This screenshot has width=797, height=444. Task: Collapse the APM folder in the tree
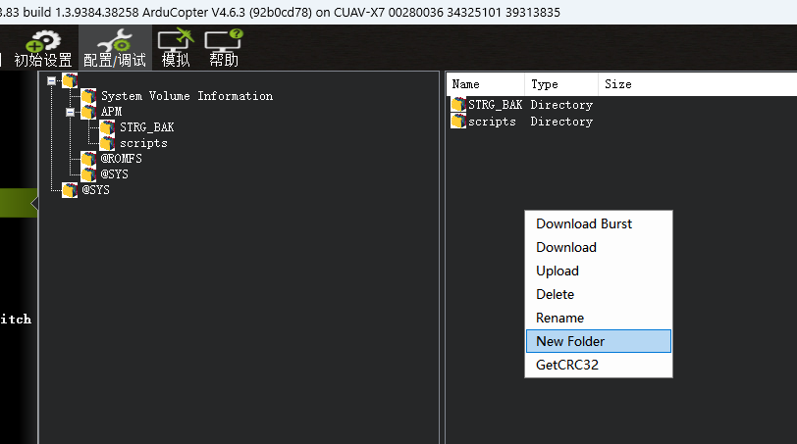click(71, 112)
